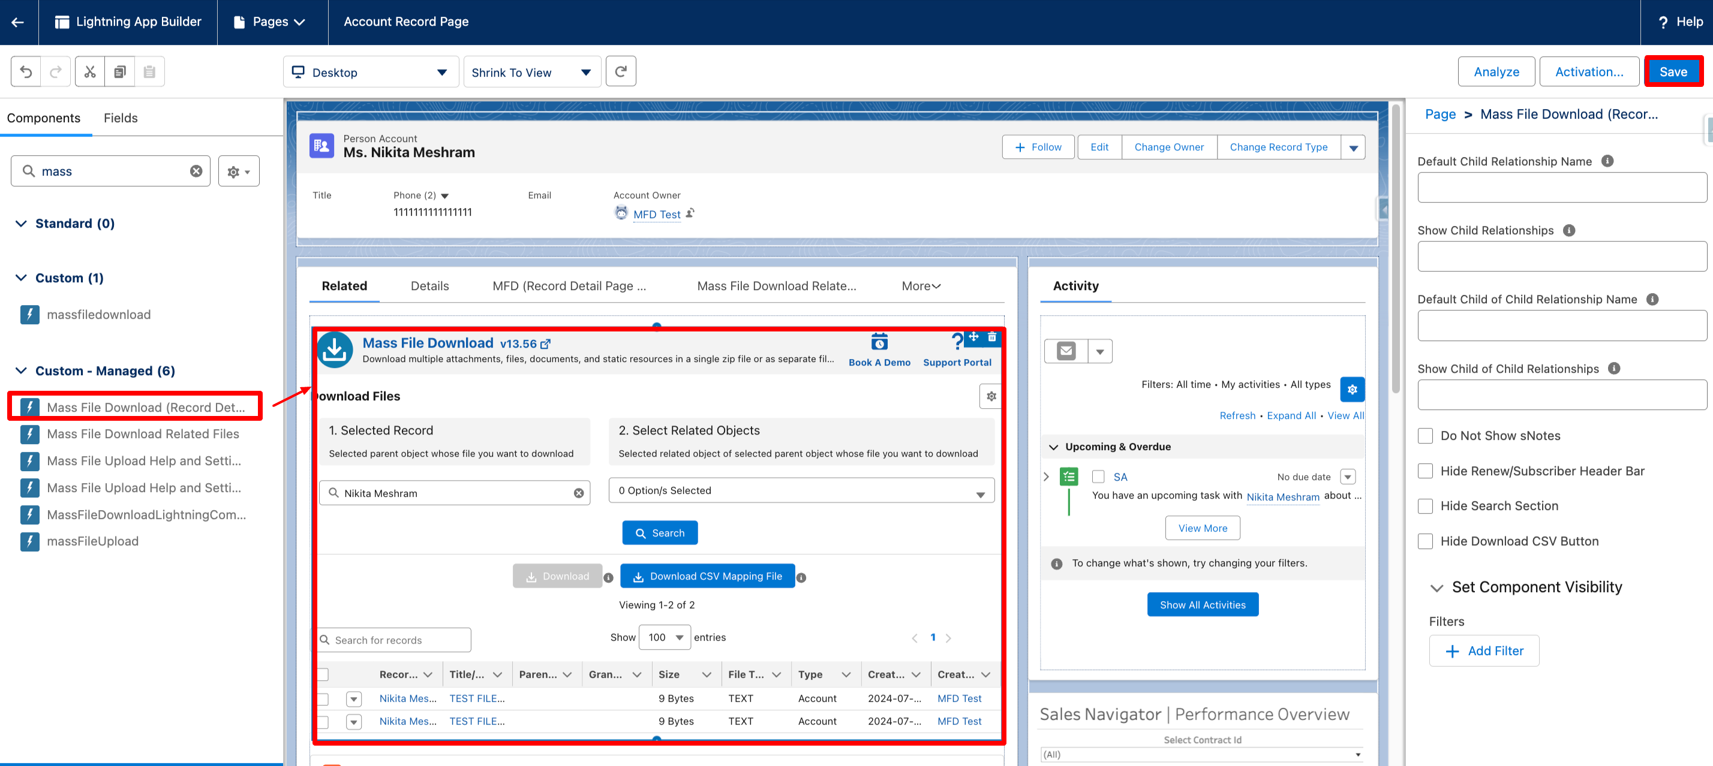Delete Mass File Download component trash icon
1713x766 pixels.
point(991,337)
